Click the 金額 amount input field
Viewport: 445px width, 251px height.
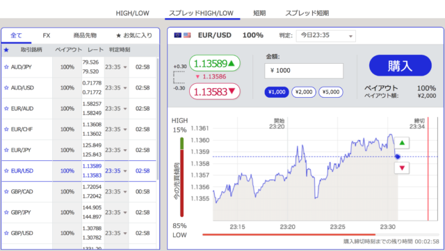pos(304,71)
